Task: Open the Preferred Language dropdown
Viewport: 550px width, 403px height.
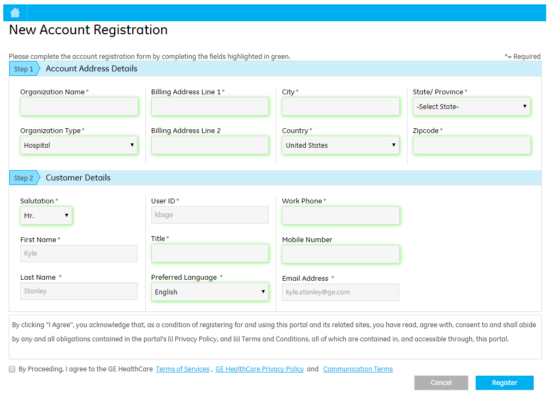Action: pyautogui.click(x=210, y=292)
